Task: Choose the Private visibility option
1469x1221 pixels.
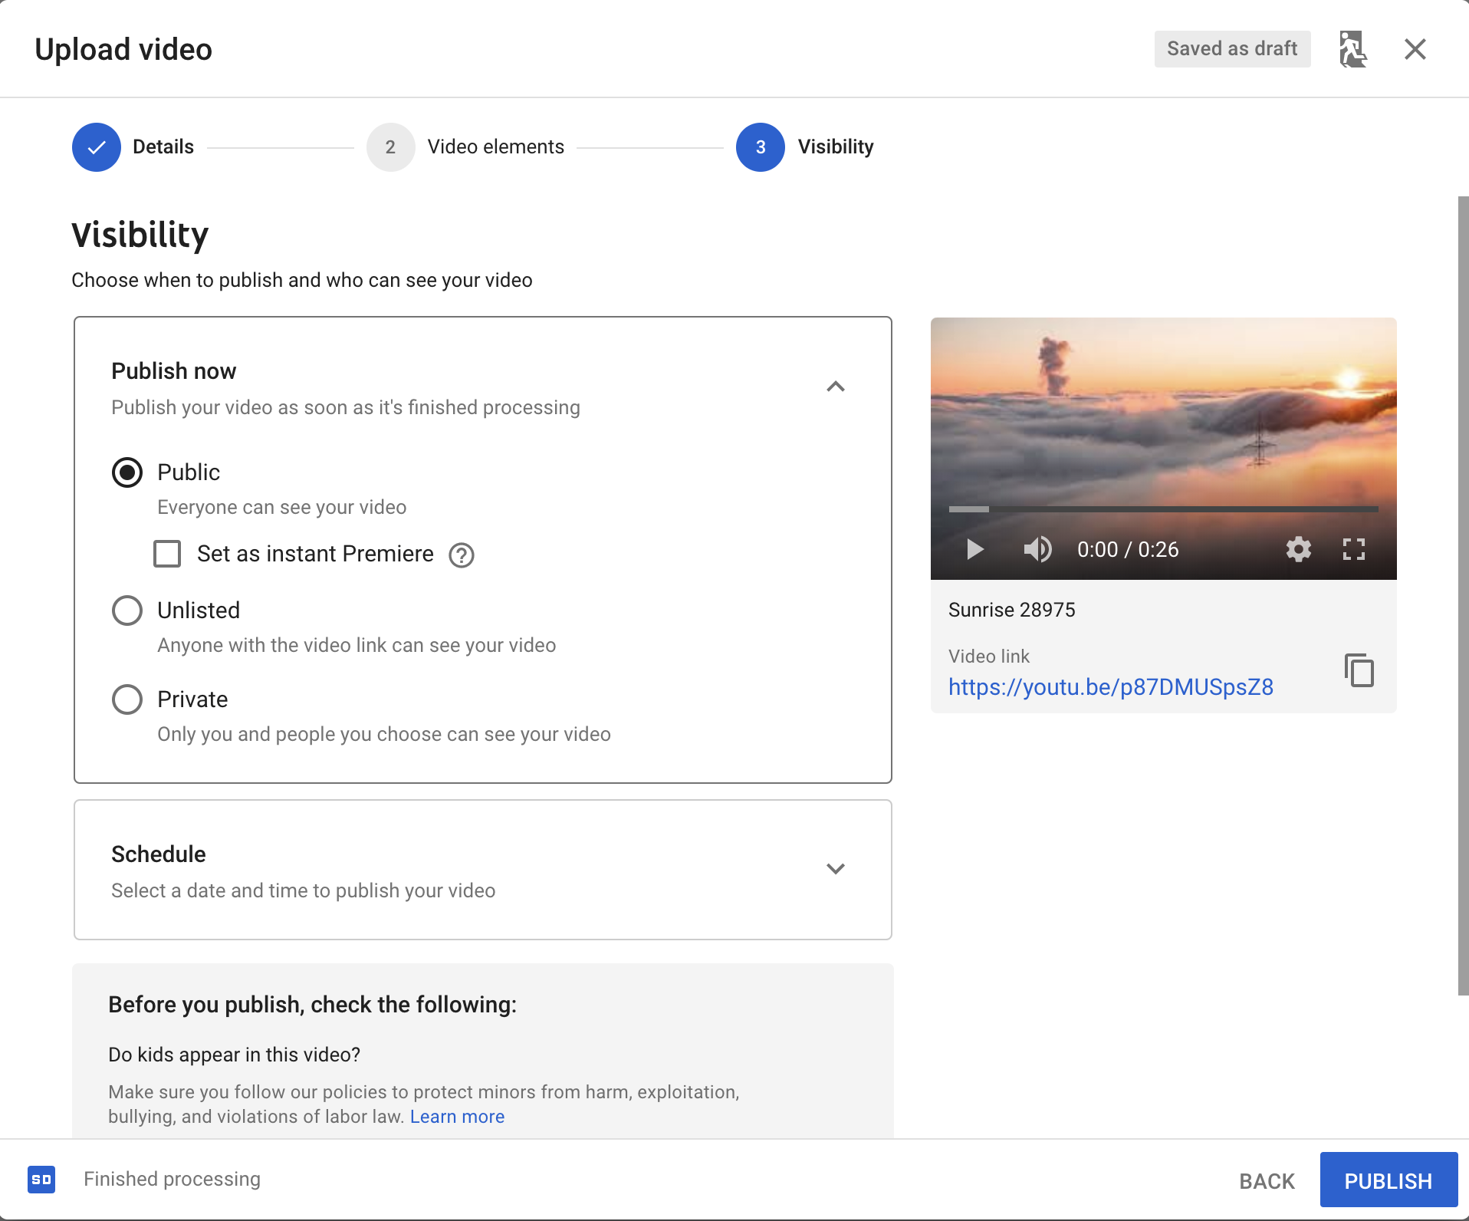Action: [x=127, y=699]
